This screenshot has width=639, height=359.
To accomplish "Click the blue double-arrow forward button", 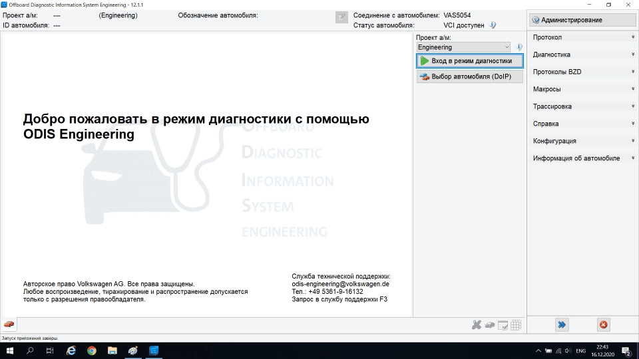I will click(x=562, y=324).
